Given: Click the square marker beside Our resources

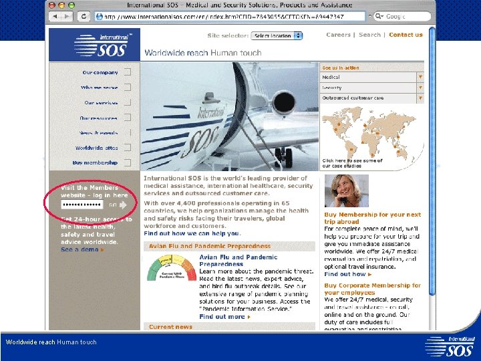Looking at the screenshot, I should (x=128, y=118).
